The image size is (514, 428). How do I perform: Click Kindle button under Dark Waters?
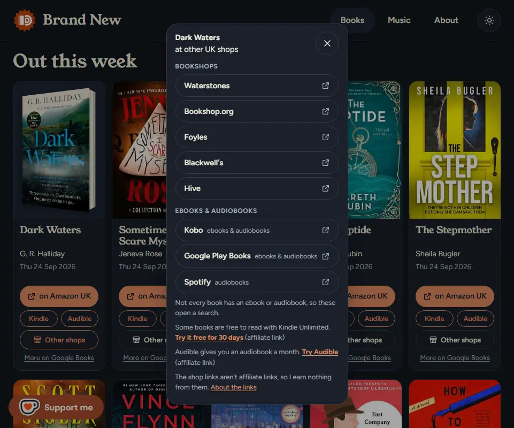[x=39, y=319]
